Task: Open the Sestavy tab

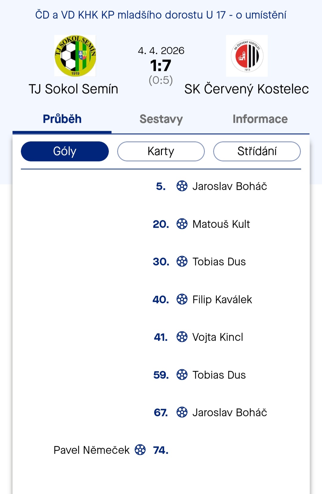Action: [x=161, y=119]
